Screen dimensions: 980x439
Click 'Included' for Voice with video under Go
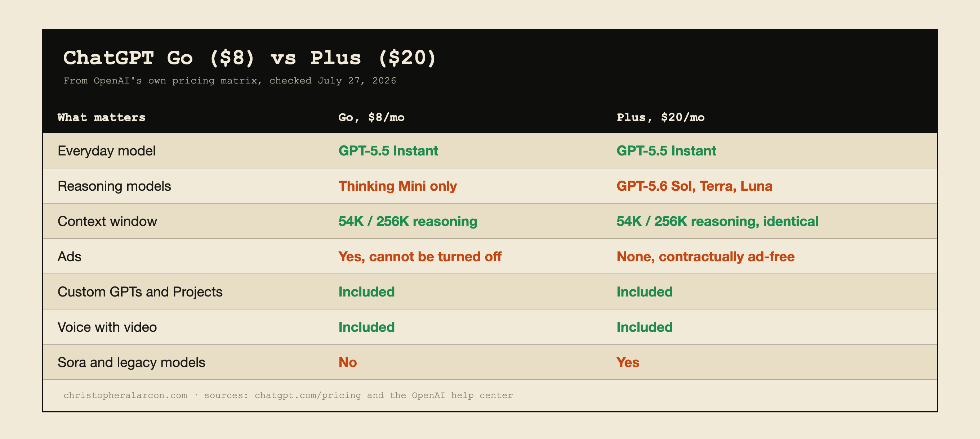pos(367,327)
